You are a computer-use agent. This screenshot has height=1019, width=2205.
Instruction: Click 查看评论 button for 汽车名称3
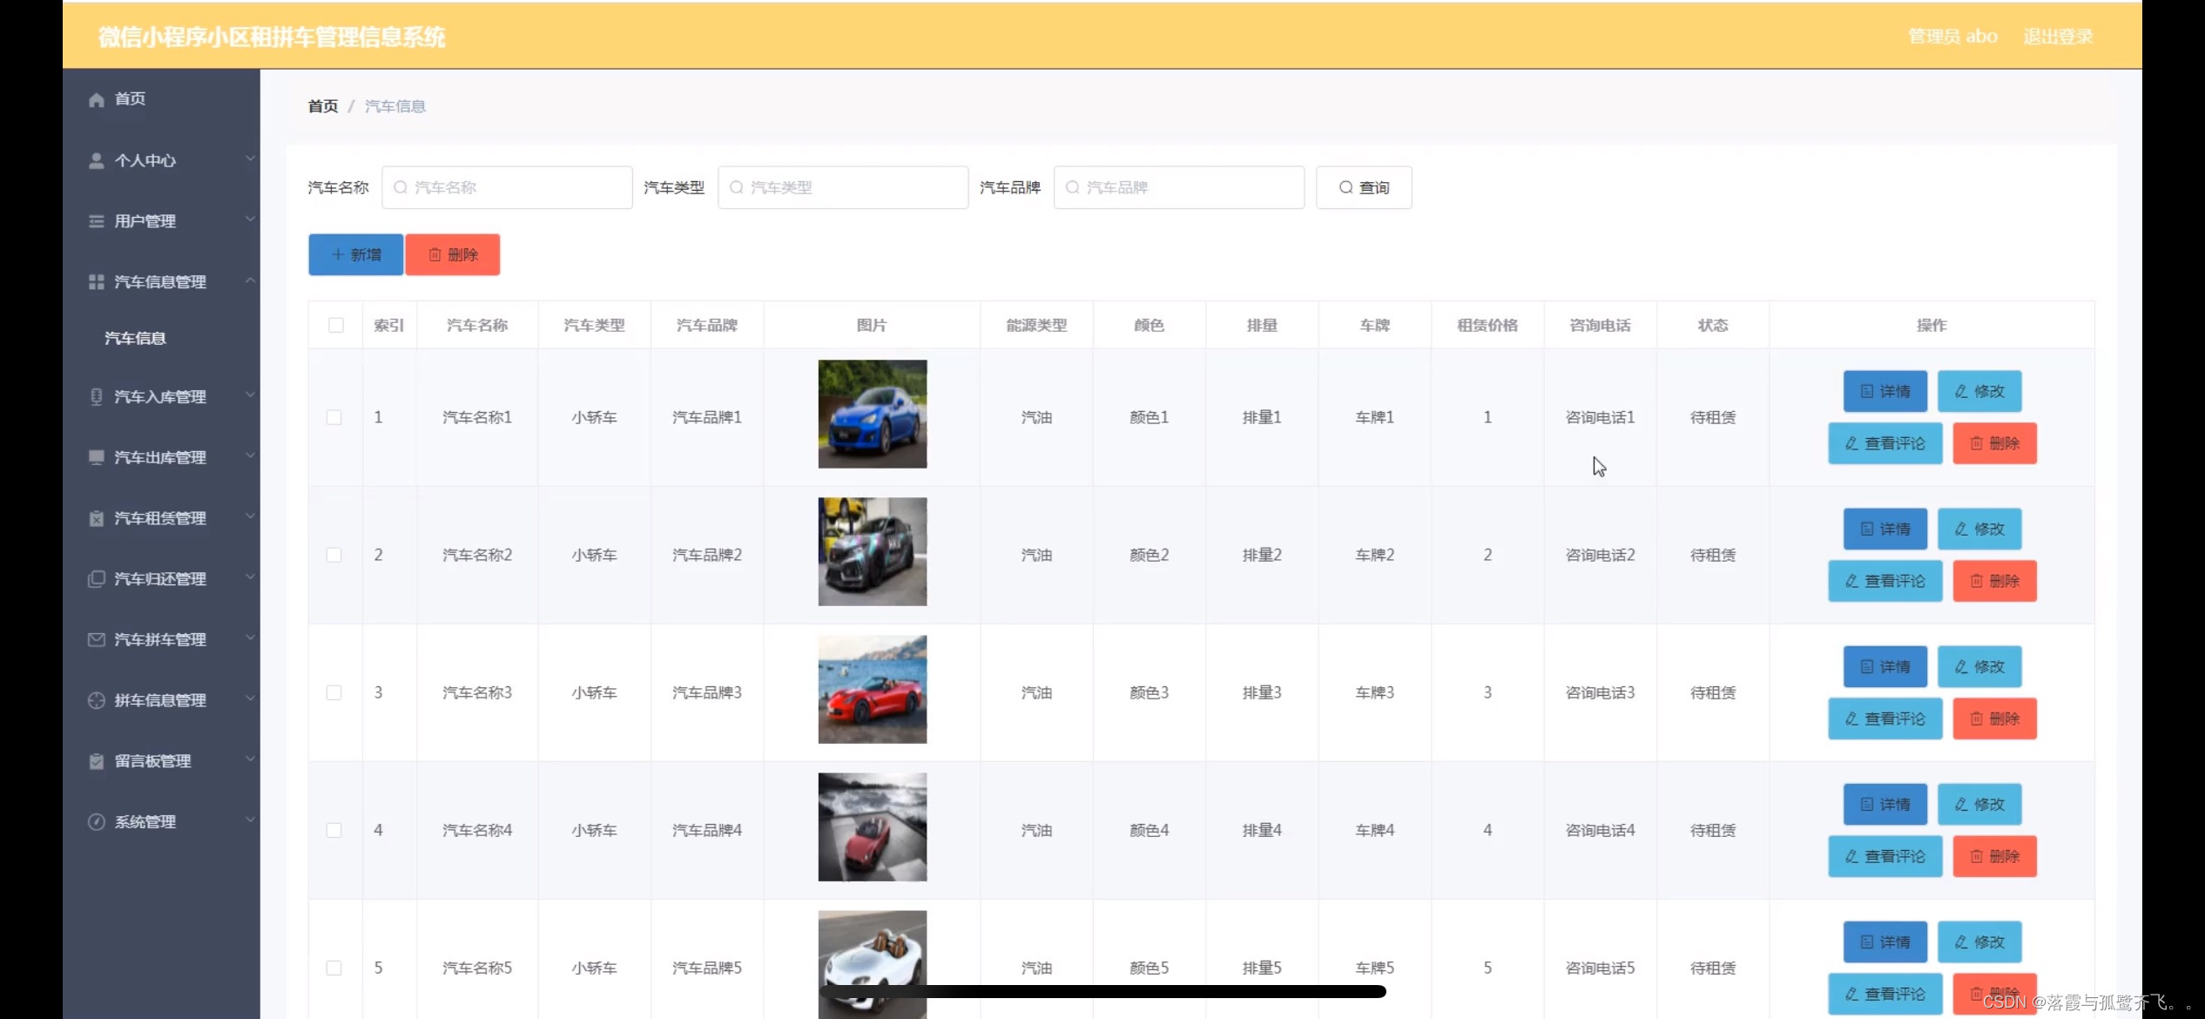[1885, 719]
